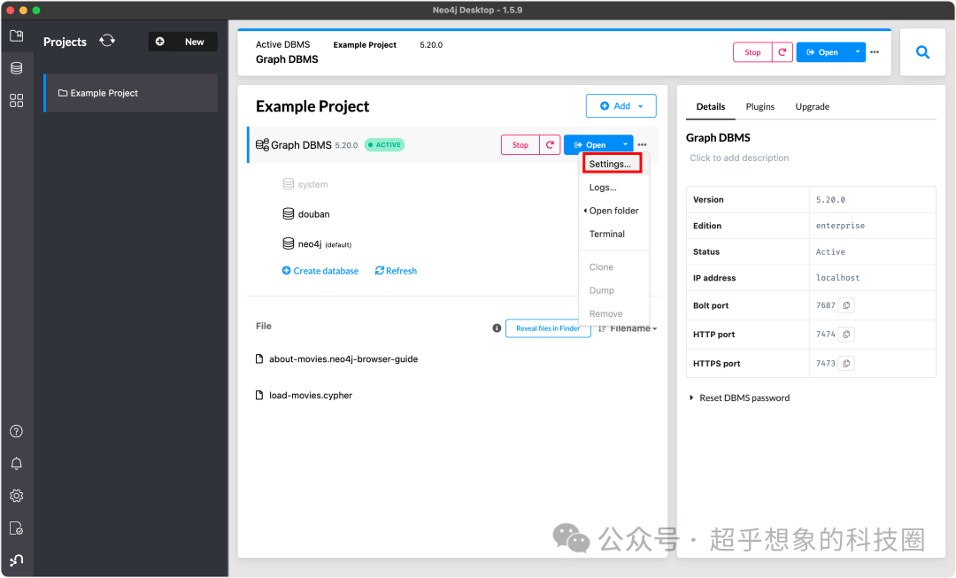Click the douban database icon
Image resolution: width=956 pixels, height=578 pixels.
tap(289, 214)
